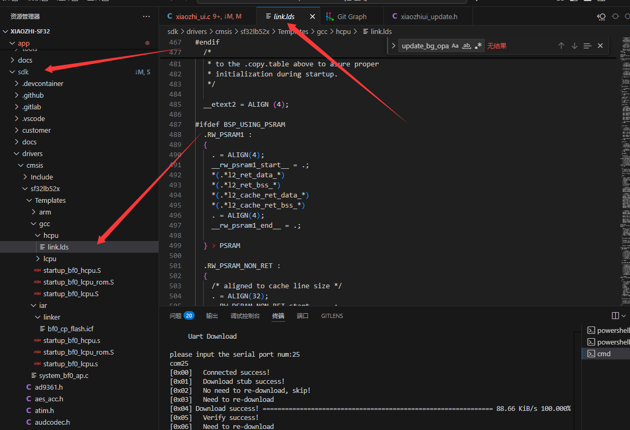Click sf32lb52x in breadcrumb path
This screenshot has width=630, height=430.
click(255, 31)
